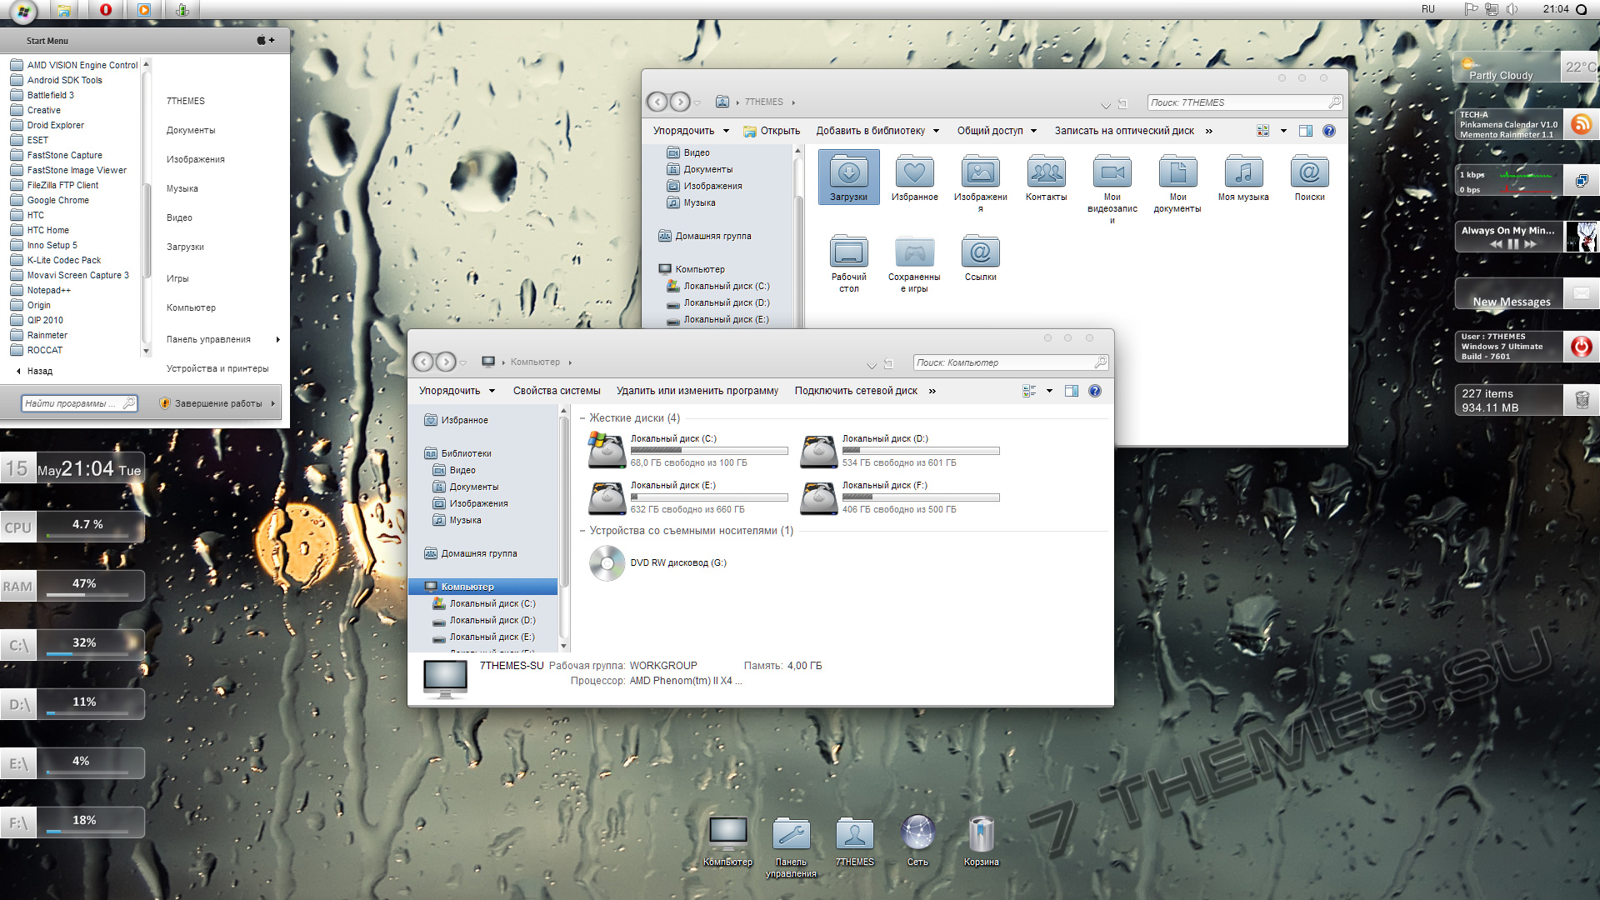Select Избранное in Компьютер sidebar
The height and width of the screenshot is (900, 1600).
[457, 420]
